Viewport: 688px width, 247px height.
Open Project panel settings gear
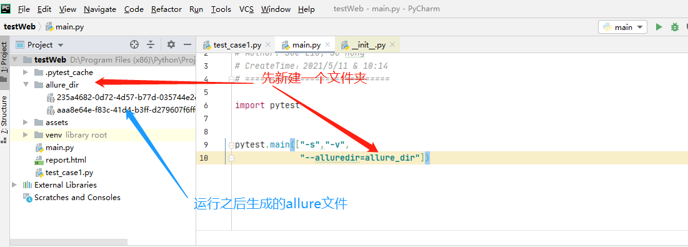pos(171,44)
